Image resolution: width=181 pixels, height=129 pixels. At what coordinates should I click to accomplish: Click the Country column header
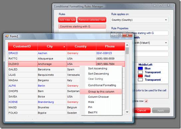pyautogui.click(x=82, y=46)
